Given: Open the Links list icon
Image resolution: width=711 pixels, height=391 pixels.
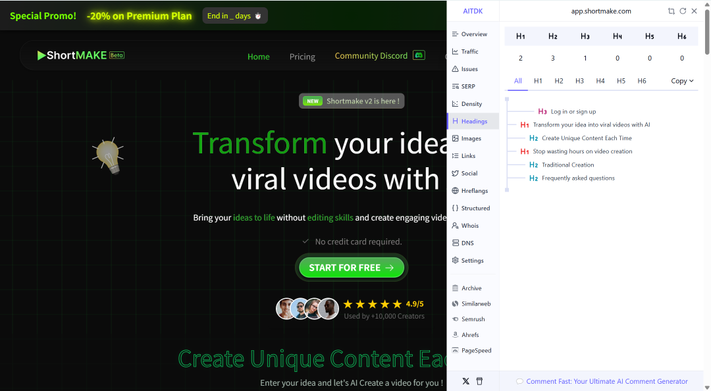Looking at the screenshot, I should [x=456, y=155].
